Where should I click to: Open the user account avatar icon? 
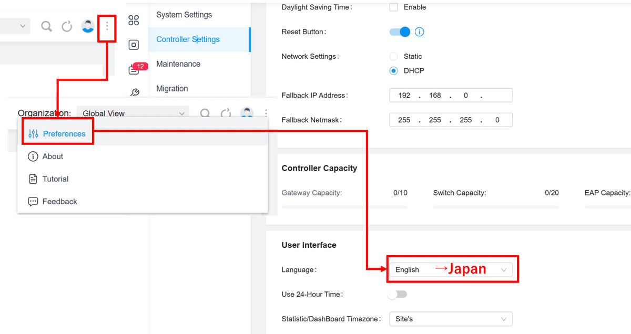[x=87, y=25]
